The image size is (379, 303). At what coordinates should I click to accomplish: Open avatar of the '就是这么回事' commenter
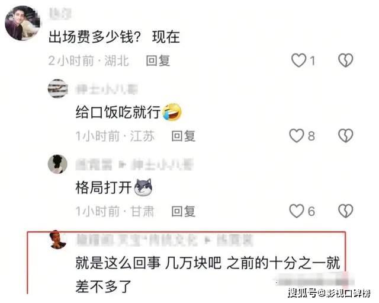pos(57,240)
